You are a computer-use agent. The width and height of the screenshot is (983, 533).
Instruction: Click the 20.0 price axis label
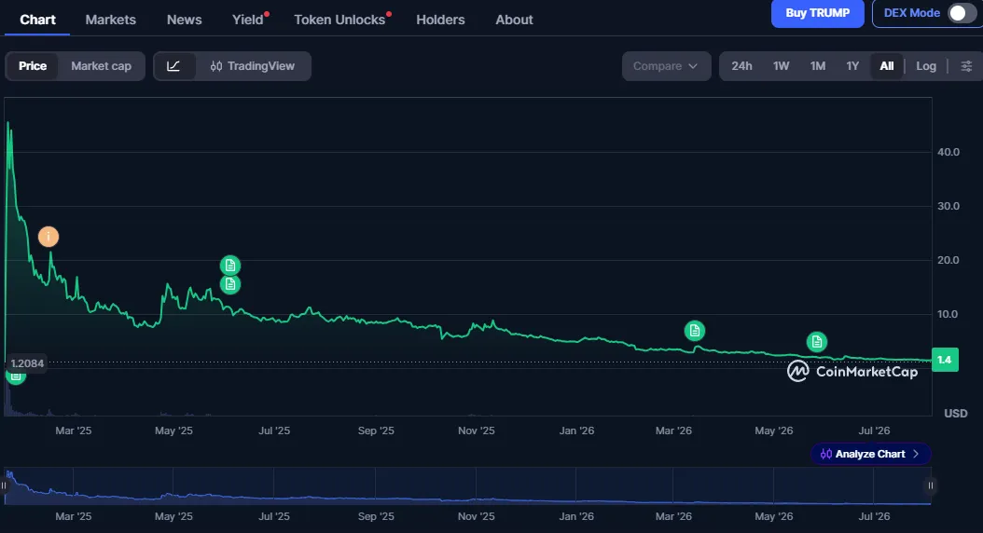tap(948, 260)
